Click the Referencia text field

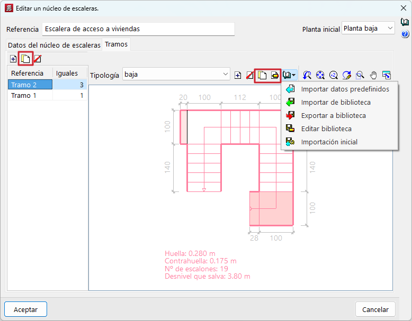click(138, 29)
